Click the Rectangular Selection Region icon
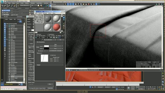 [x=44, y=6]
